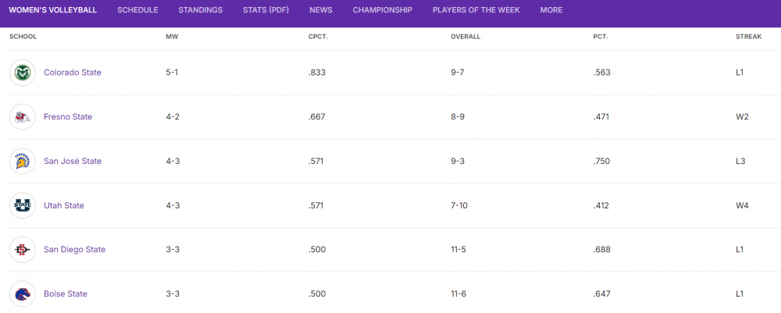Open the News section

pos(320,10)
